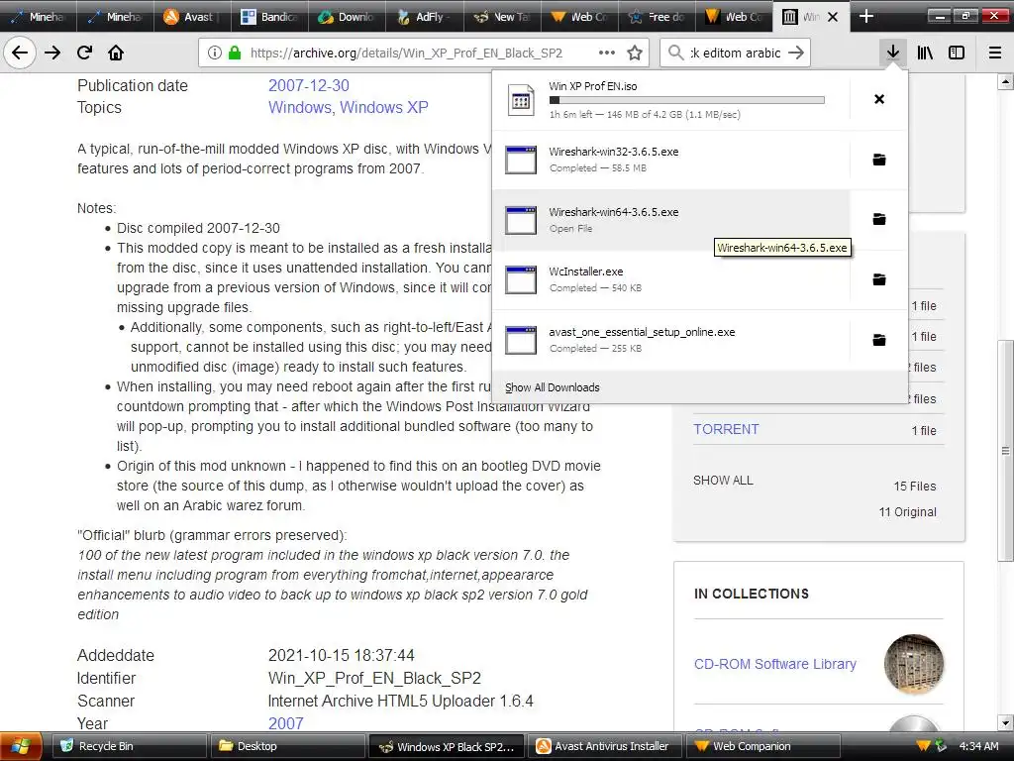Submit search with the arrow button
This screenshot has width=1014, height=761.
(x=797, y=53)
